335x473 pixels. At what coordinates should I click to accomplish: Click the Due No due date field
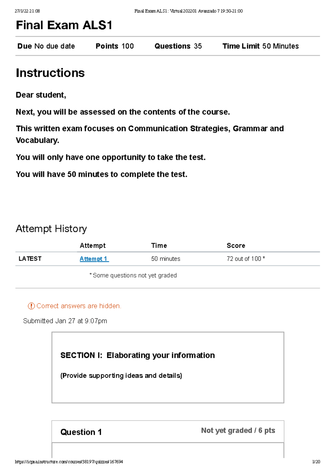coord(46,46)
